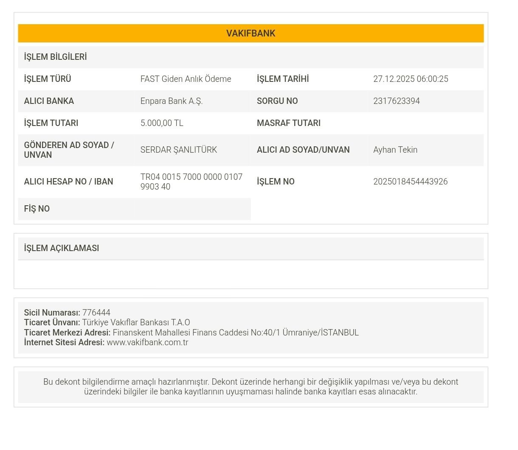Click the www.vakifbank.com.tr web address

147,342
